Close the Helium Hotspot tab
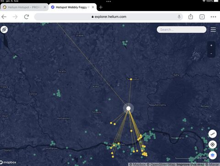This screenshot has height=166, width=220. pos(45,7)
